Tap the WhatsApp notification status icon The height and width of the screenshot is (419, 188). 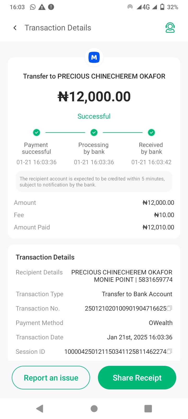point(33,7)
